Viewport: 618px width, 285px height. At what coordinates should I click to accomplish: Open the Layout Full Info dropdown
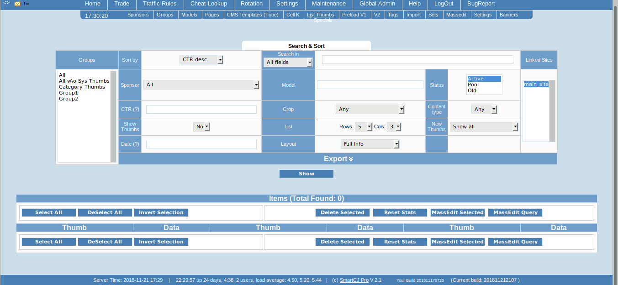370,144
